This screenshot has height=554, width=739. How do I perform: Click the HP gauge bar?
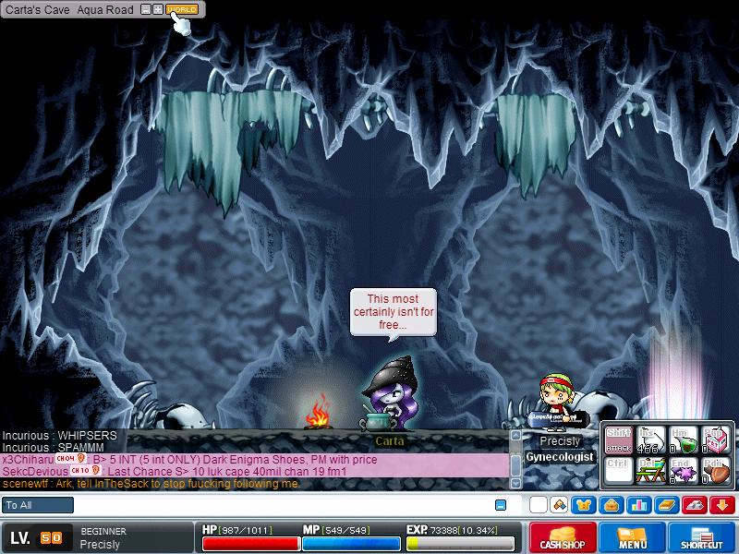tap(250, 544)
